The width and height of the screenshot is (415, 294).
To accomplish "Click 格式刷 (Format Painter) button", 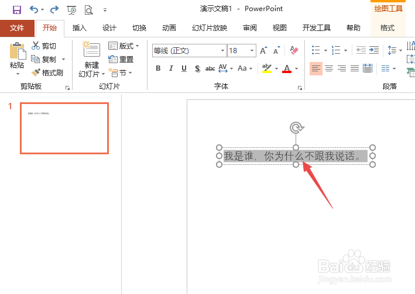I will pyautogui.click(x=47, y=72).
